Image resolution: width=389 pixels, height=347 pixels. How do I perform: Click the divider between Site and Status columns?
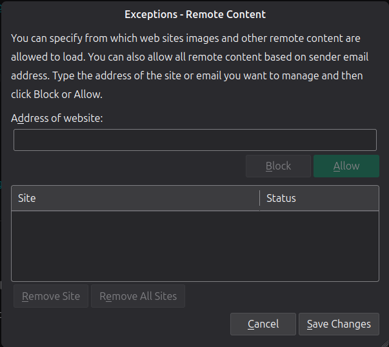259,198
